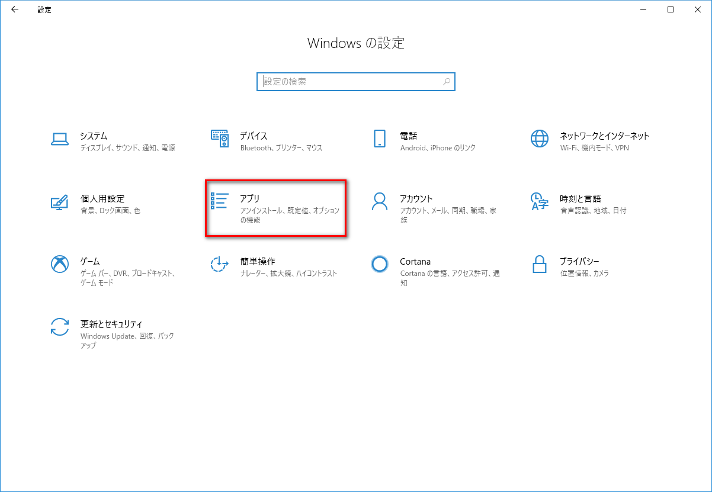Click the デバイス keyboard and speaker icon

(220, 139)
